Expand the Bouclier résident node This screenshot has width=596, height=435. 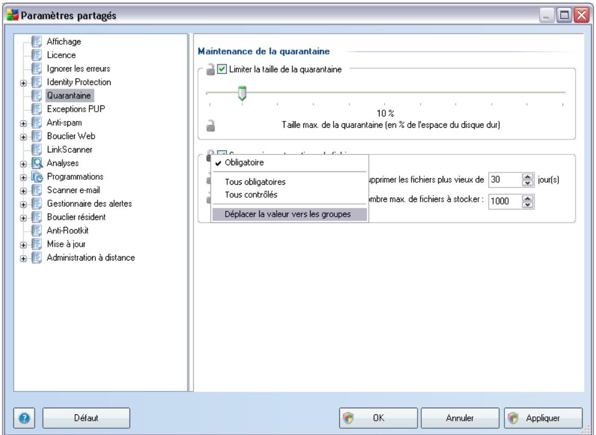point(24,218)
